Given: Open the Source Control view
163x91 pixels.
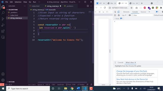Looking at the screenshot, I should [3, 19].
